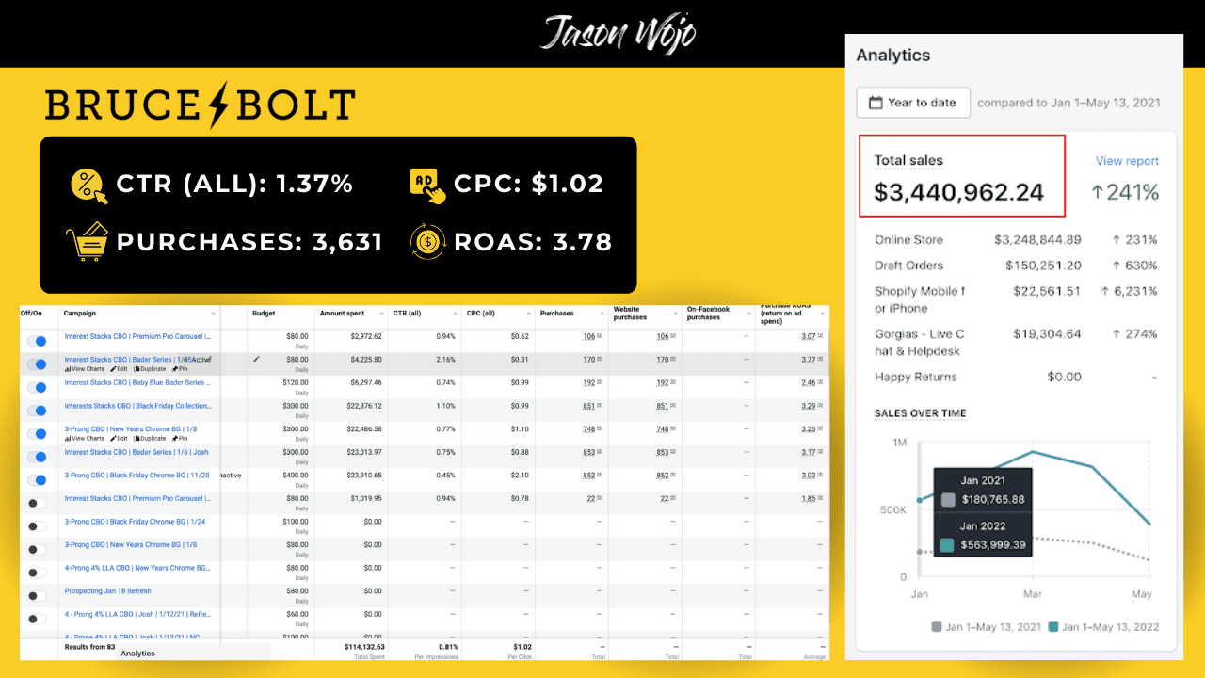Screen dimensions: 1205x678
Task: Open the View report link
Action: 1127,161
